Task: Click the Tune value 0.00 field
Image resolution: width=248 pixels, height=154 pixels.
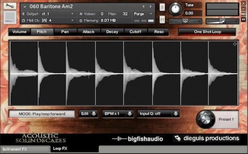Action: (193, 13)
